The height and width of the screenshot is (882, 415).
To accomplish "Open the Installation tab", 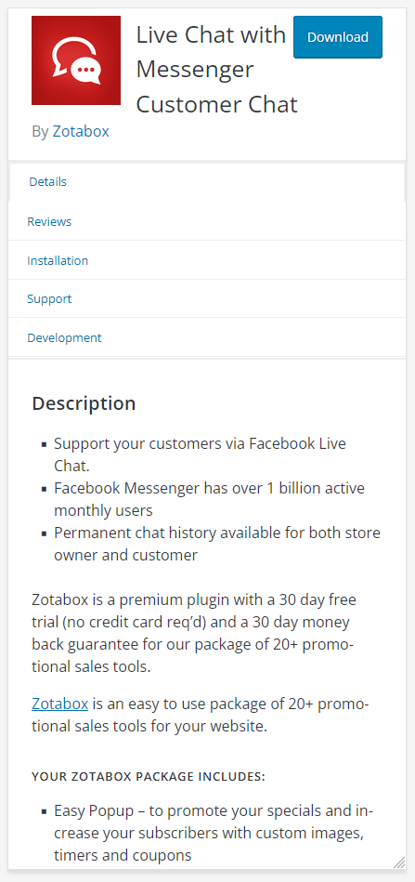I will [207, 260].
